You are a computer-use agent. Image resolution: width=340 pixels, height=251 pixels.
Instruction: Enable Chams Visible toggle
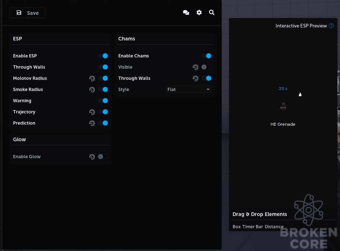pos(206,67)
